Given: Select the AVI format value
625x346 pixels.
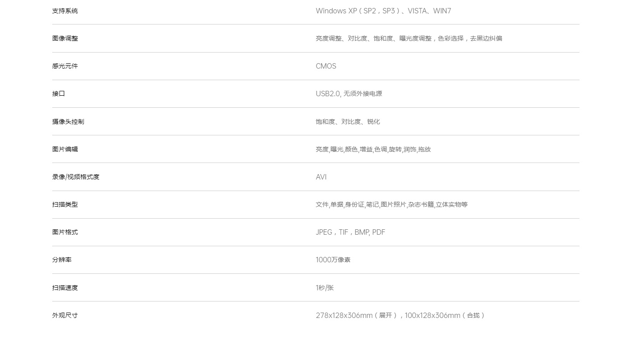Looking at the screenshot, I should (x=321, y=177).
